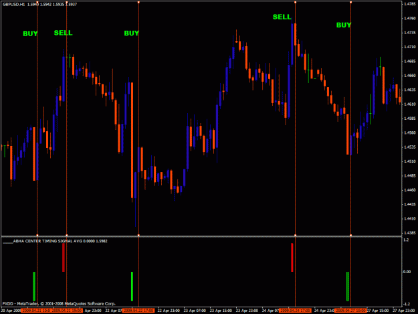Click the 1.4785 price axis value

pos(410,4)
